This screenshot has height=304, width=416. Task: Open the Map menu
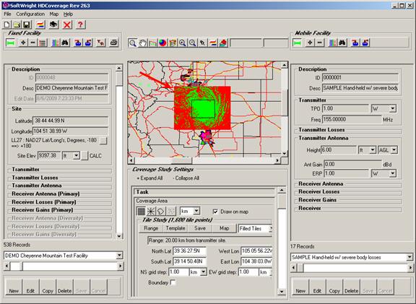point(54,14)
